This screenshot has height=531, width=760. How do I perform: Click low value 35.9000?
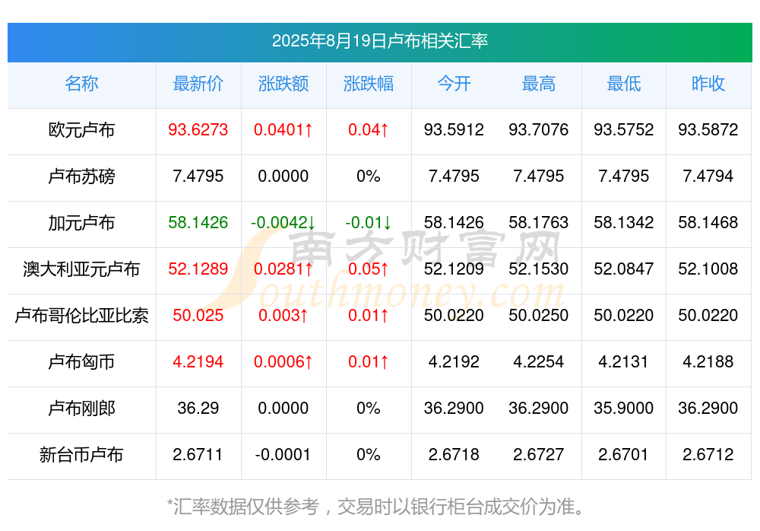click(x=623, y=408)
